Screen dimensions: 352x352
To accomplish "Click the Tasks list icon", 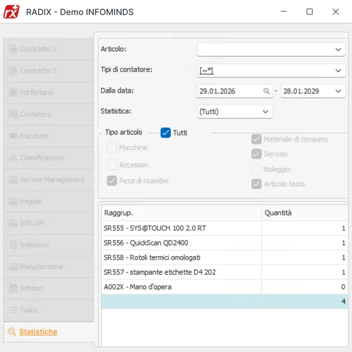I will click(x=13, y=310).
